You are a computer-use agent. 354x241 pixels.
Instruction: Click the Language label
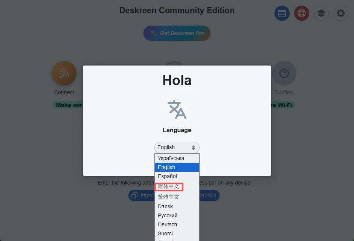[x=177, y=130]
